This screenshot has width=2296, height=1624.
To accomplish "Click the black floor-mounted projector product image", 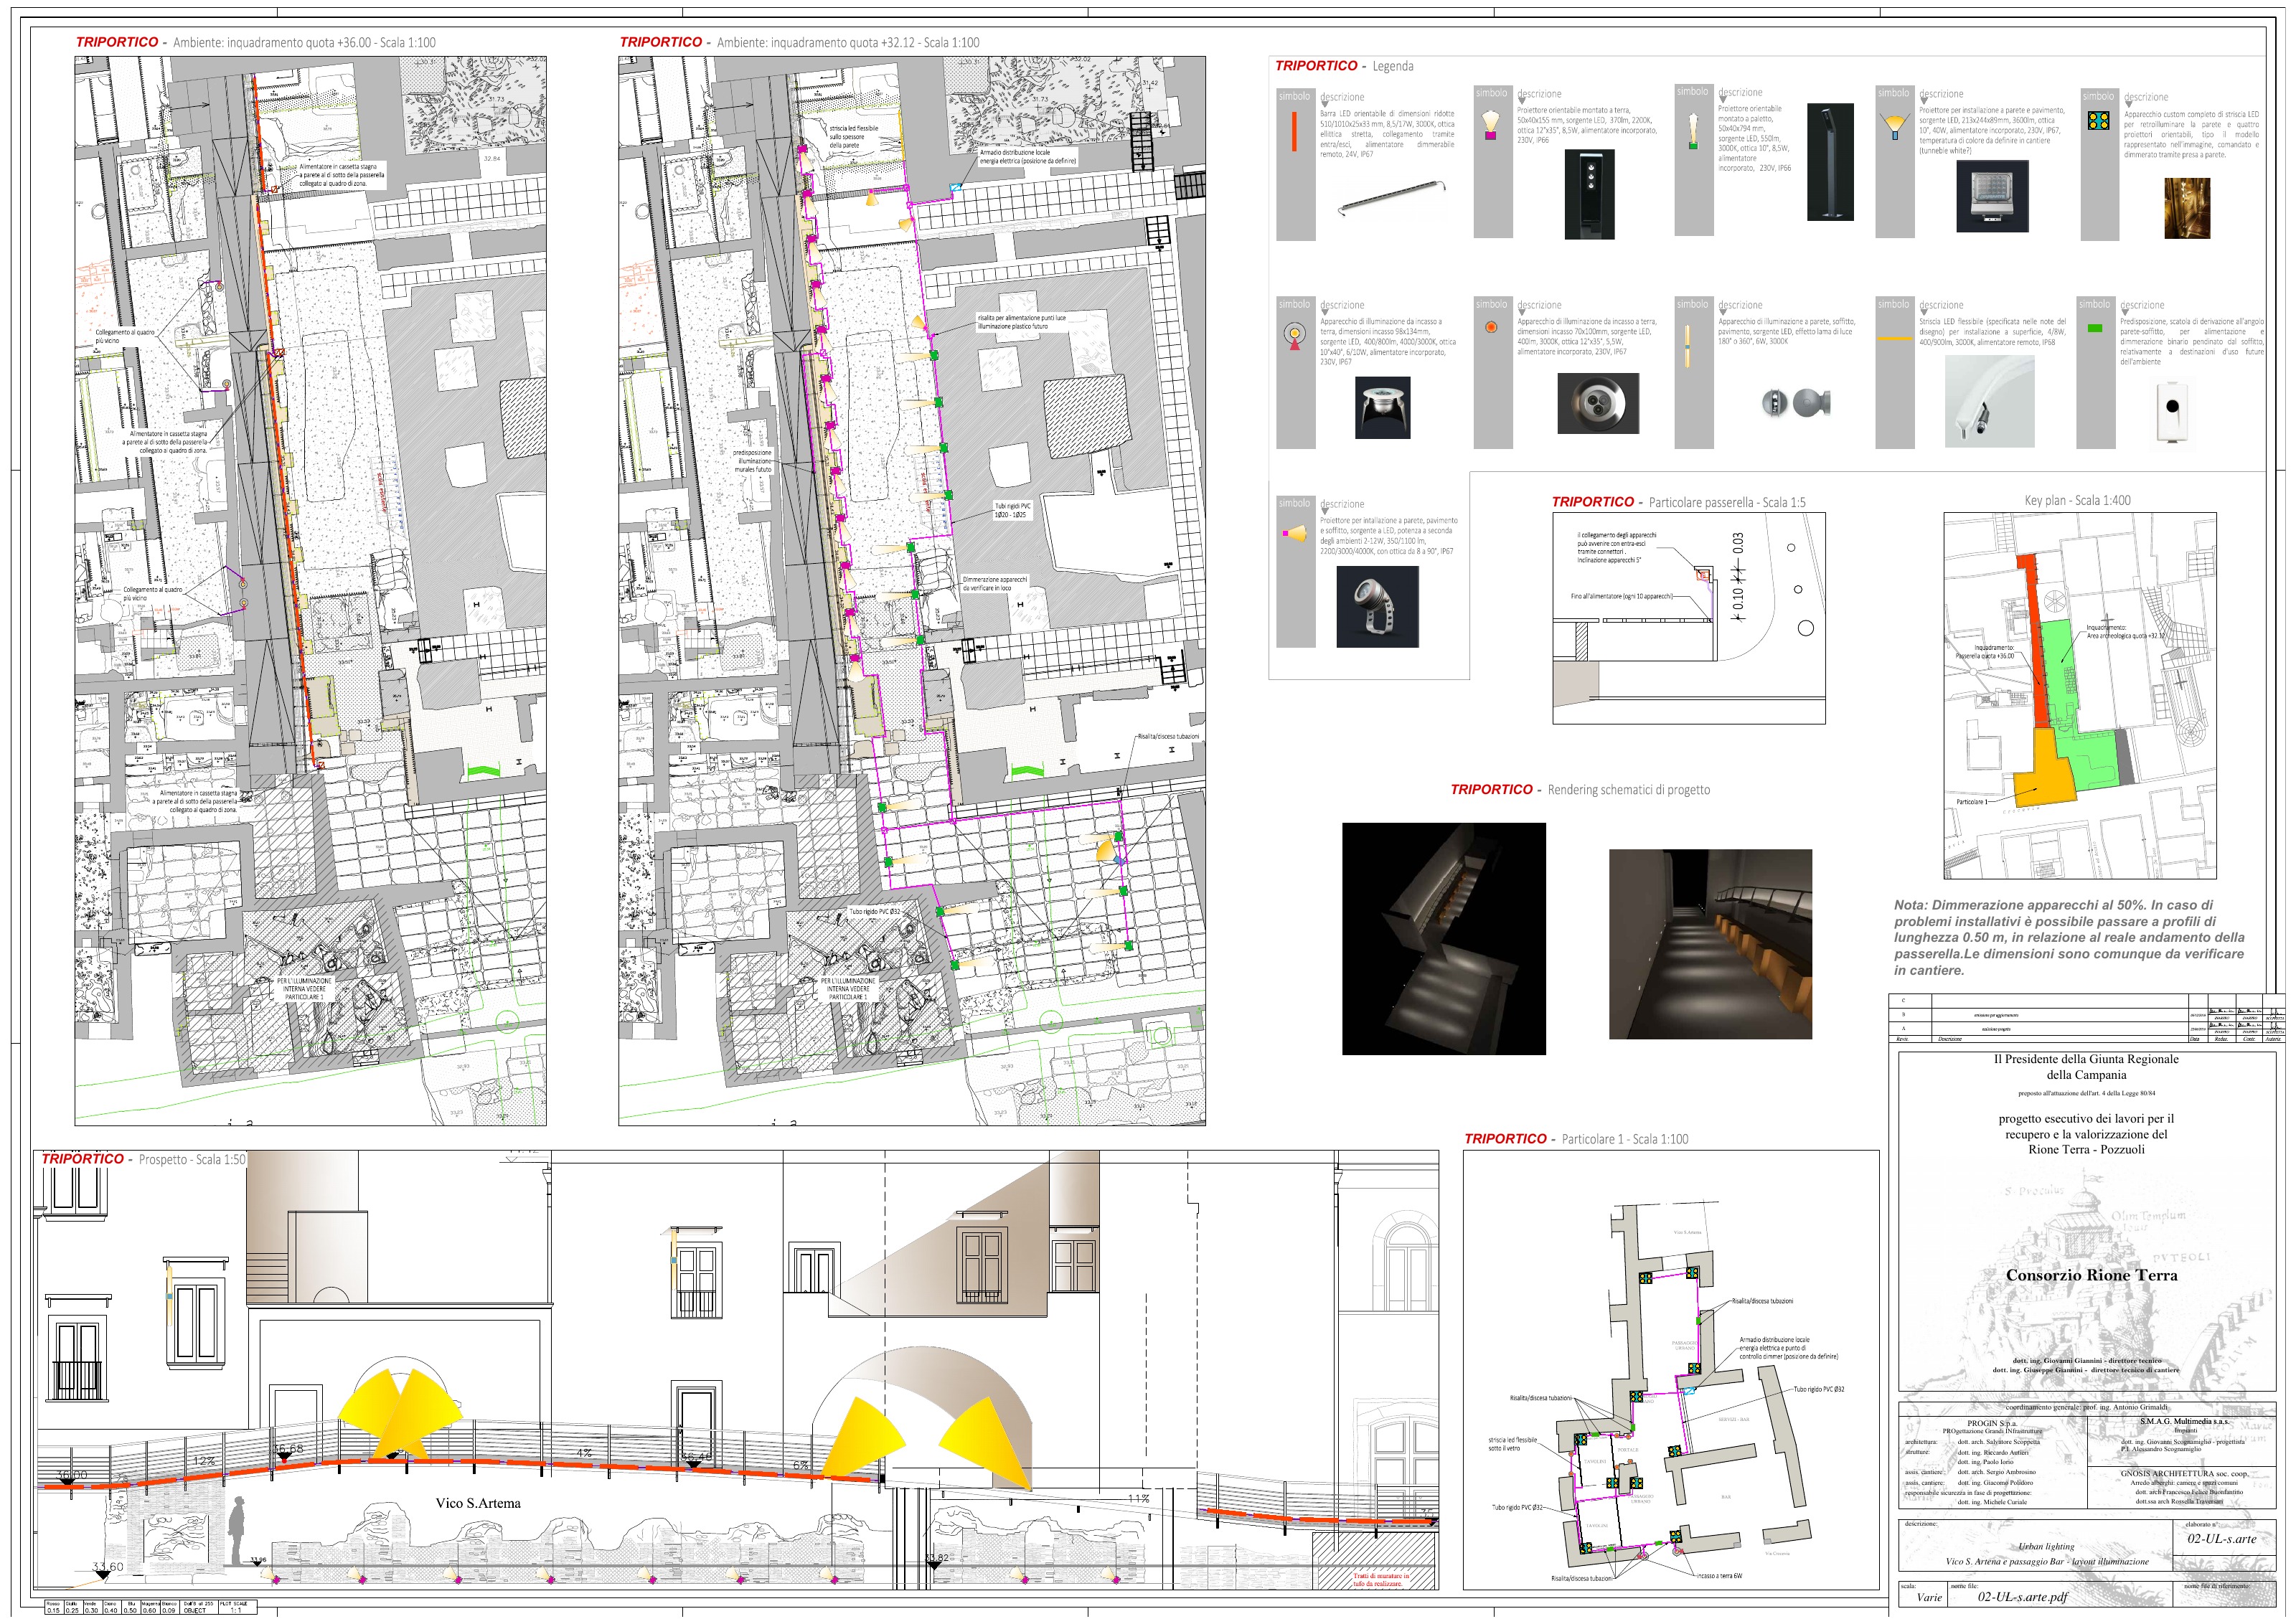I will (1589, 194).
